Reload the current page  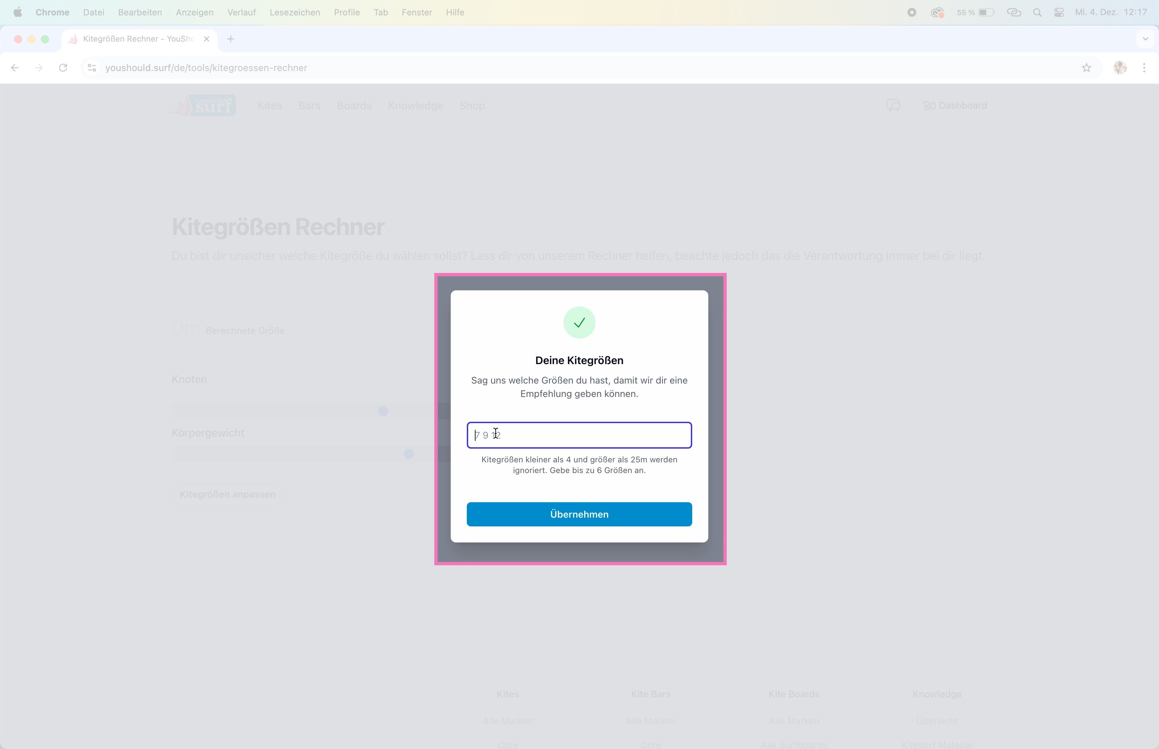63,68
